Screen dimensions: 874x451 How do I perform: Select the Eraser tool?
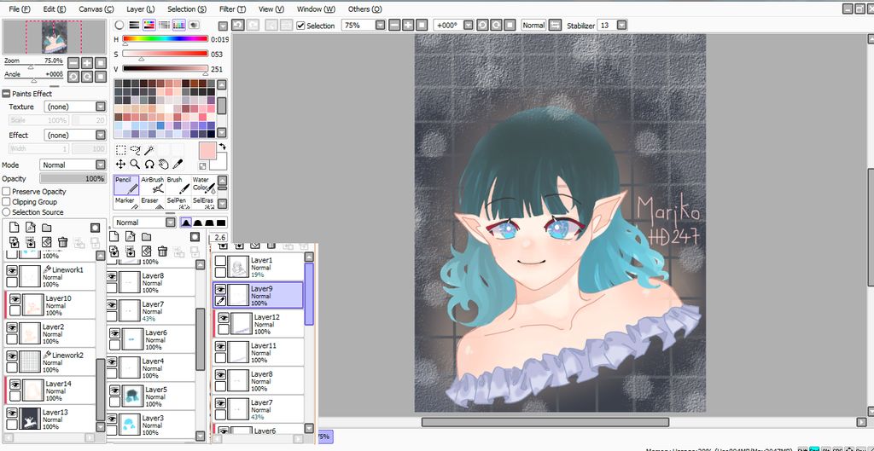pyautogui.click(x=152, y=203)
